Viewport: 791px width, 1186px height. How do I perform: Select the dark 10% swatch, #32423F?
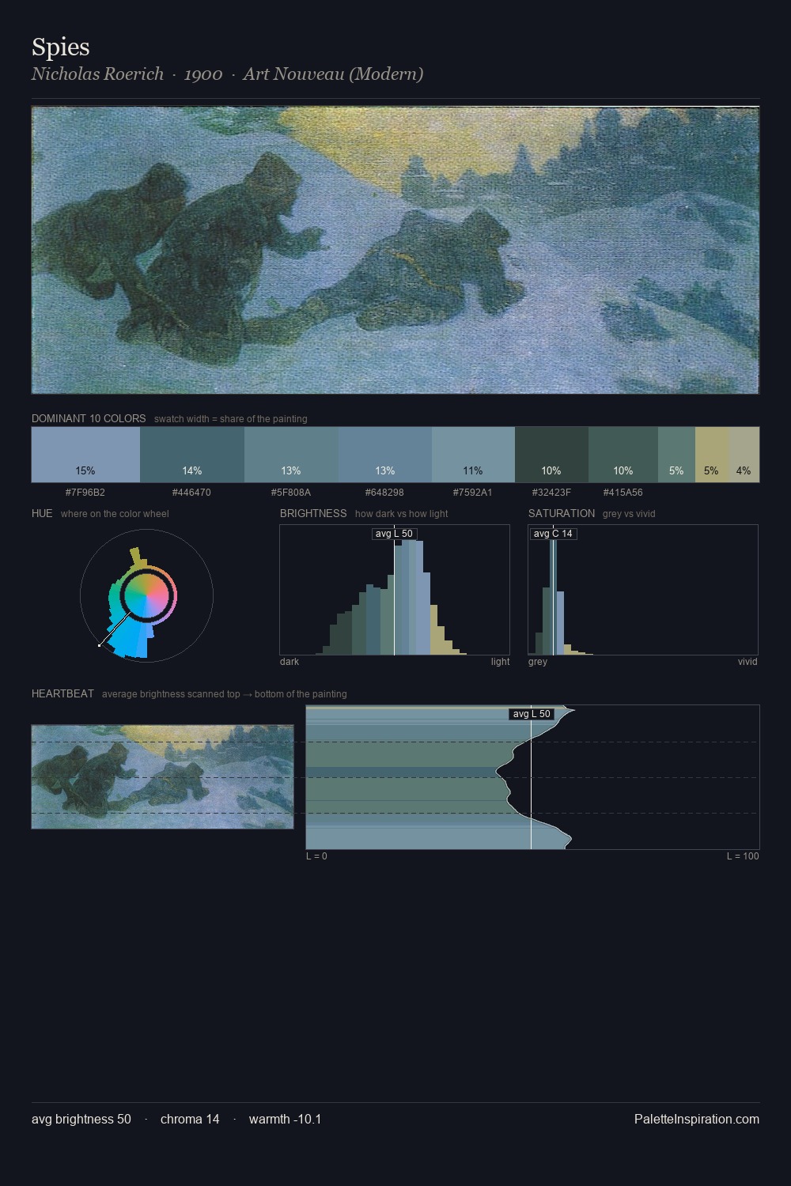[551, 455]
